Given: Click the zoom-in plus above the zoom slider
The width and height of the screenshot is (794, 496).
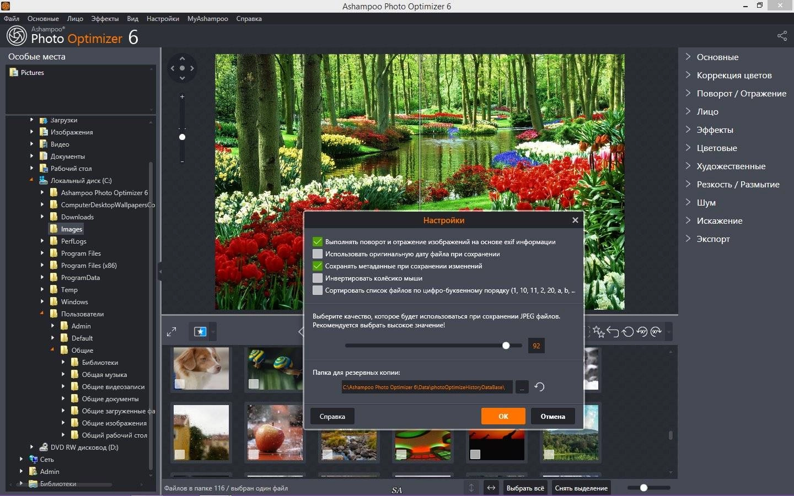Looking at the screenshot, I should [x=182, y=96].
